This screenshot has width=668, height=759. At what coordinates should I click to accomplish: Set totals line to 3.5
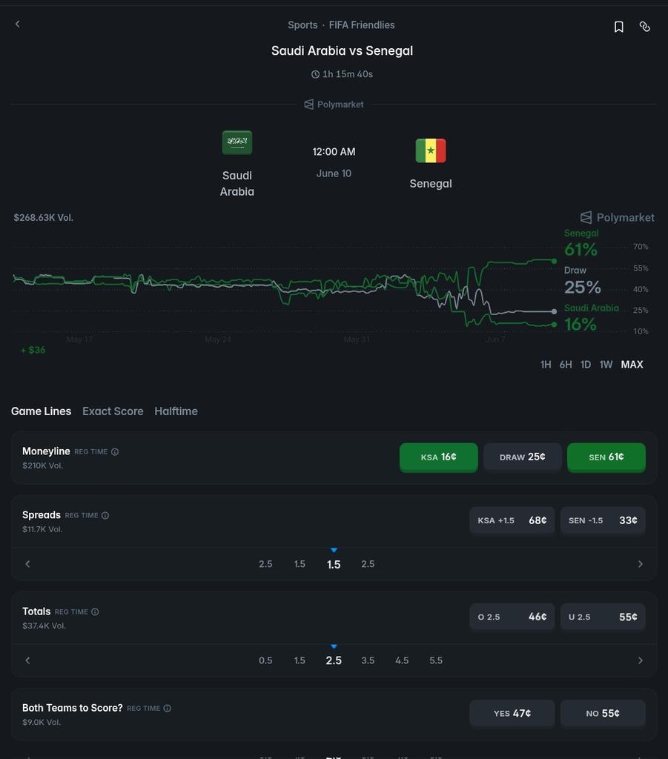(x=368, y=660)
